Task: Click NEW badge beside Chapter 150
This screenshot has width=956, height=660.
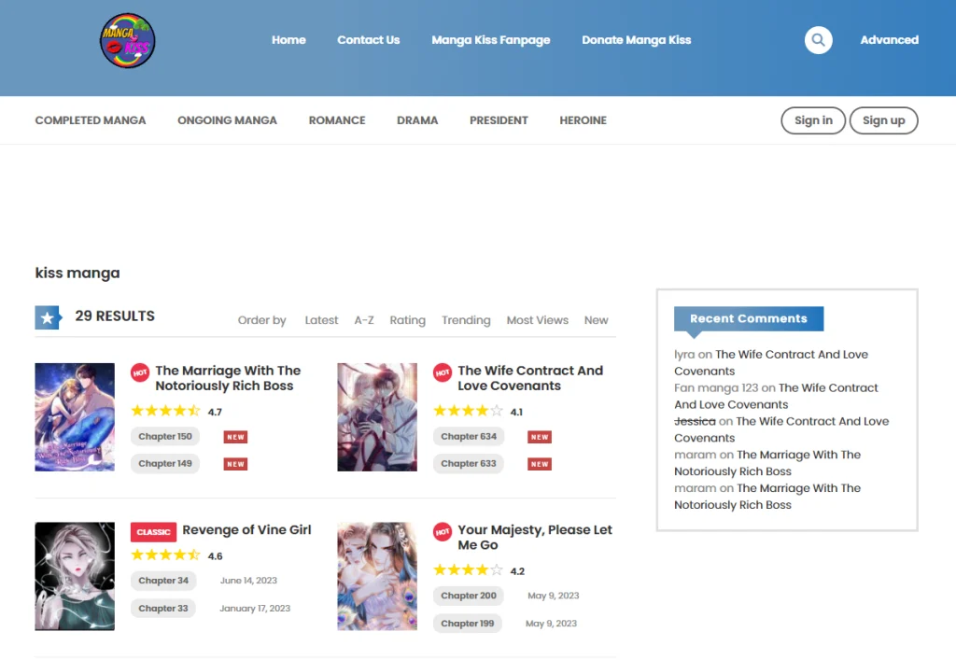Action: [236, 437]
